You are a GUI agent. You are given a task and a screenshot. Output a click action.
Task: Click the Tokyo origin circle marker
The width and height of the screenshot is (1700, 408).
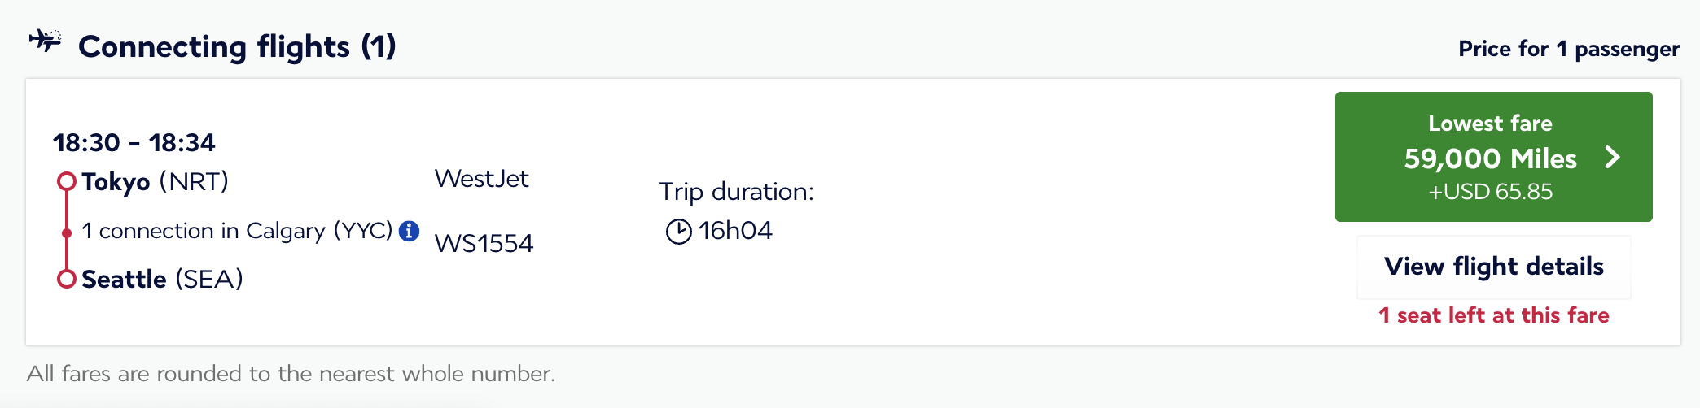pyautogui.click(x=67, y=181)
